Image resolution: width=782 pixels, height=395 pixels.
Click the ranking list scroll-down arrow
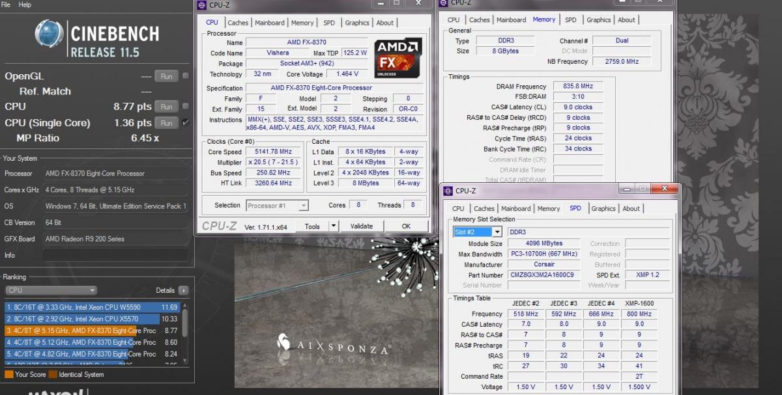[186, 361]
